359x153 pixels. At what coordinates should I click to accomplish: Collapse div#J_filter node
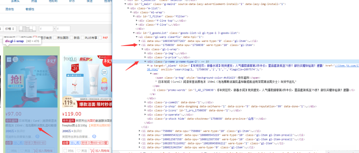point(134,17)
